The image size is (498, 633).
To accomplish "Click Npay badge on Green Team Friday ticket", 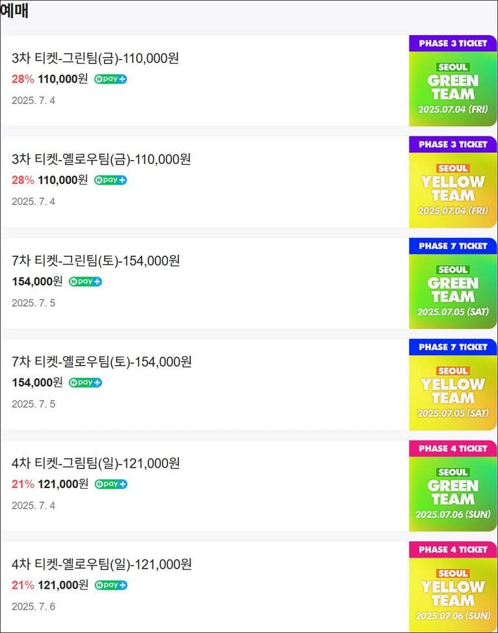I will point(110,79).
